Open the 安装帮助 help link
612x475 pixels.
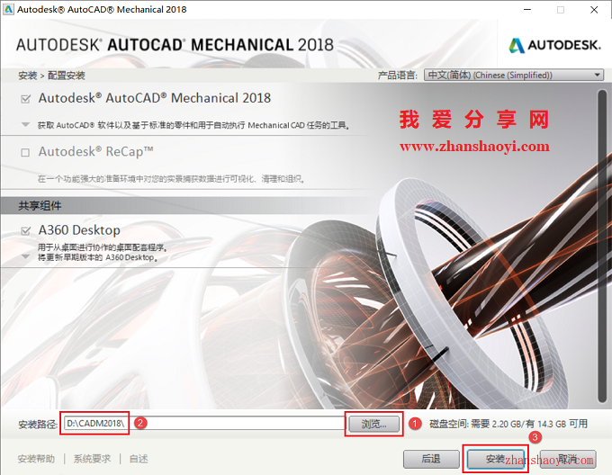[x=36, y=459]
